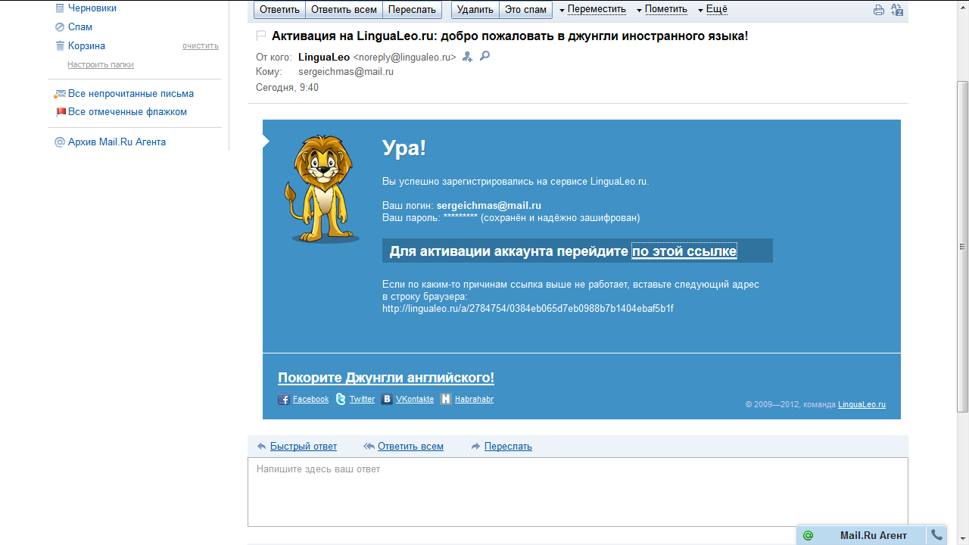Click the date text Сегодня, 9:40
Viewport: 969px width, 545px height.
(x=287, y=88)
